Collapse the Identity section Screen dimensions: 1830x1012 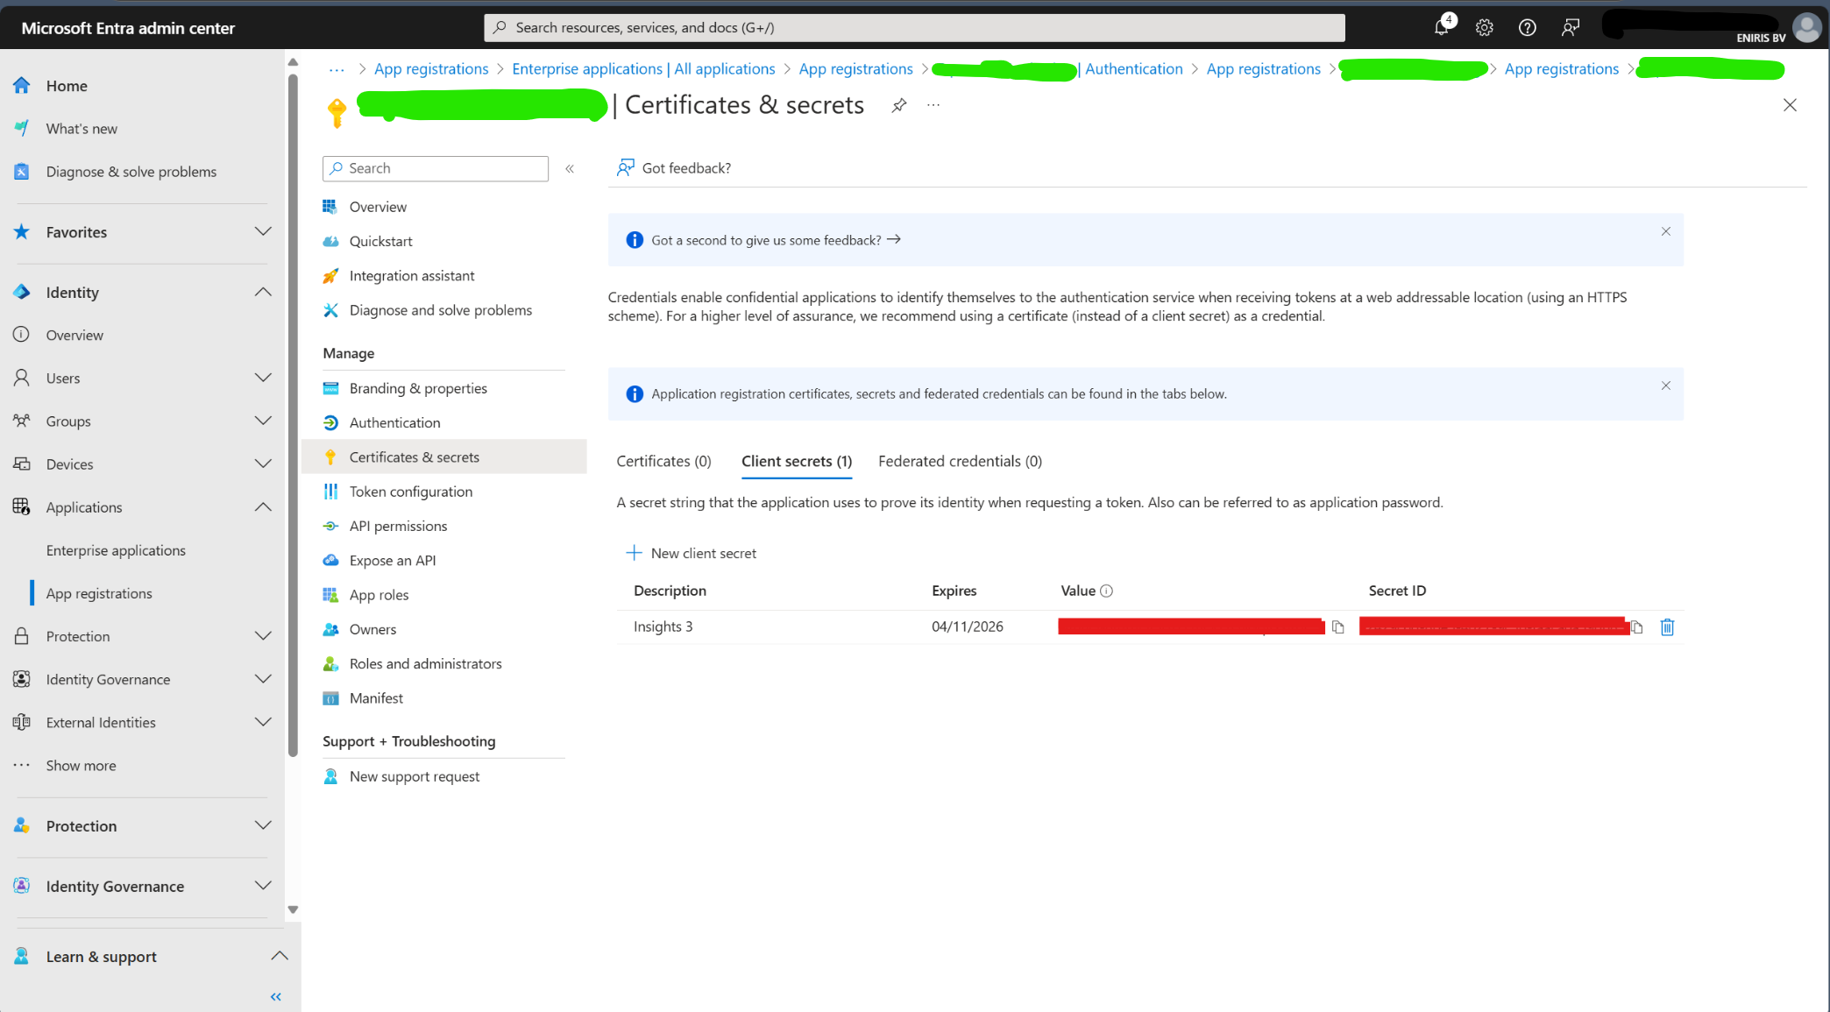point(263,293)
